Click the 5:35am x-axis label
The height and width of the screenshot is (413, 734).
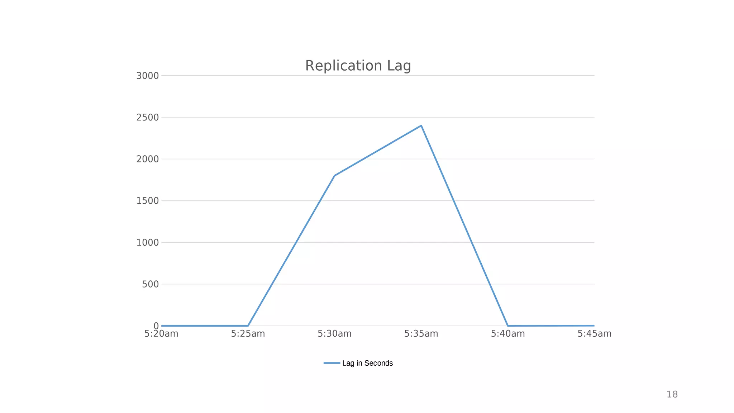pos(421,334)
